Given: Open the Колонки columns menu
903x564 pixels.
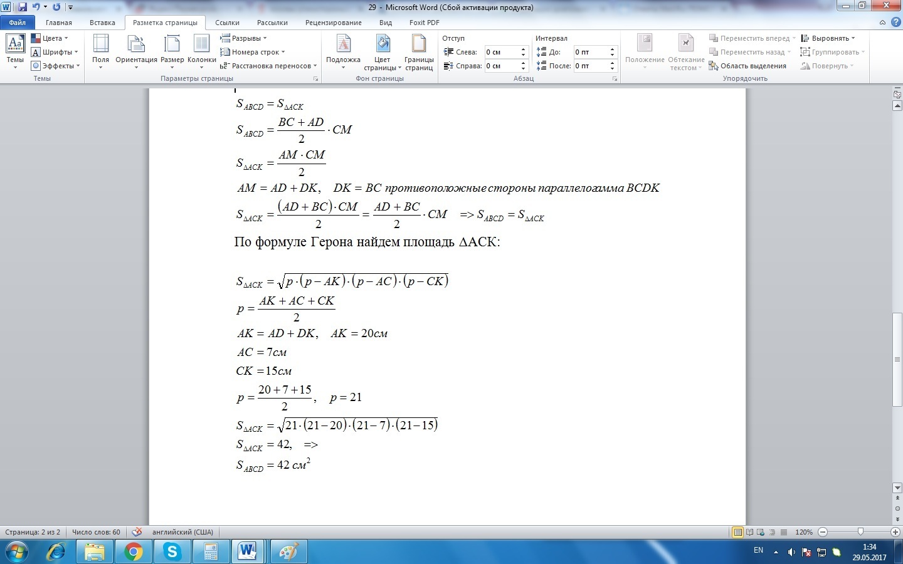Looking at the screenshot, I should point(201,51).
